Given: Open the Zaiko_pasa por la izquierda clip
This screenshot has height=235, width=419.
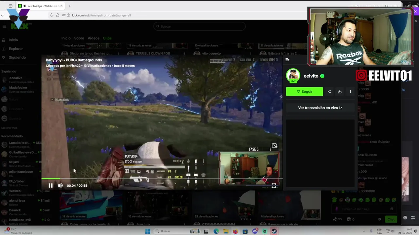Looking at the screenshot, I should (x=91, y=205).
